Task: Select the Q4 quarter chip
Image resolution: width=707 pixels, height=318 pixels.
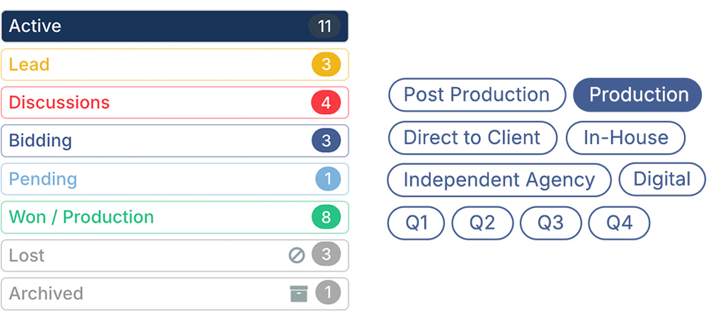Action: click(x=620, y=223)
